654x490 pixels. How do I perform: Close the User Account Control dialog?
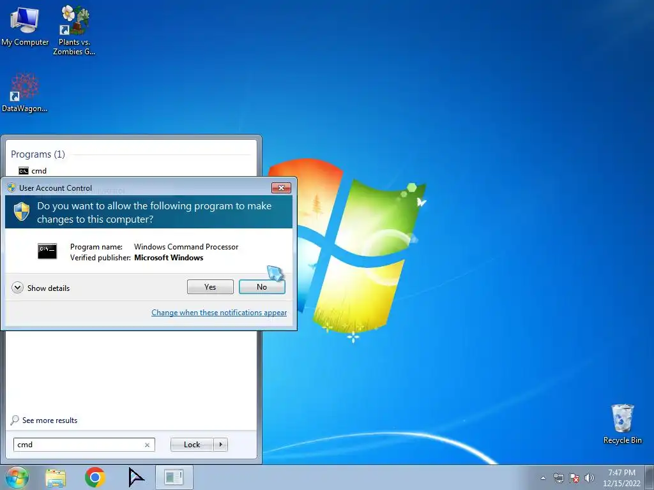coord(281,188)
